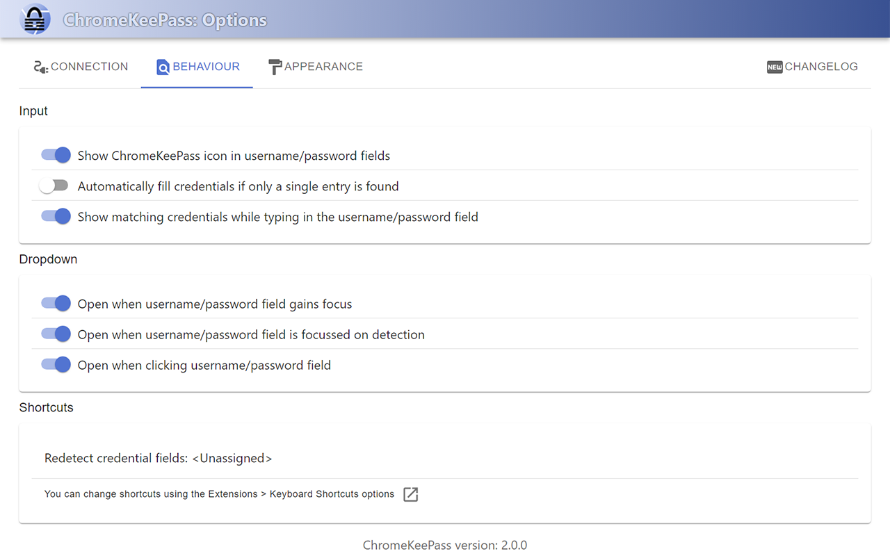Open Keyboard Shortcuts via external link icon
The width and height of the screenshot is (890, 556).
(x=410, y=494)
